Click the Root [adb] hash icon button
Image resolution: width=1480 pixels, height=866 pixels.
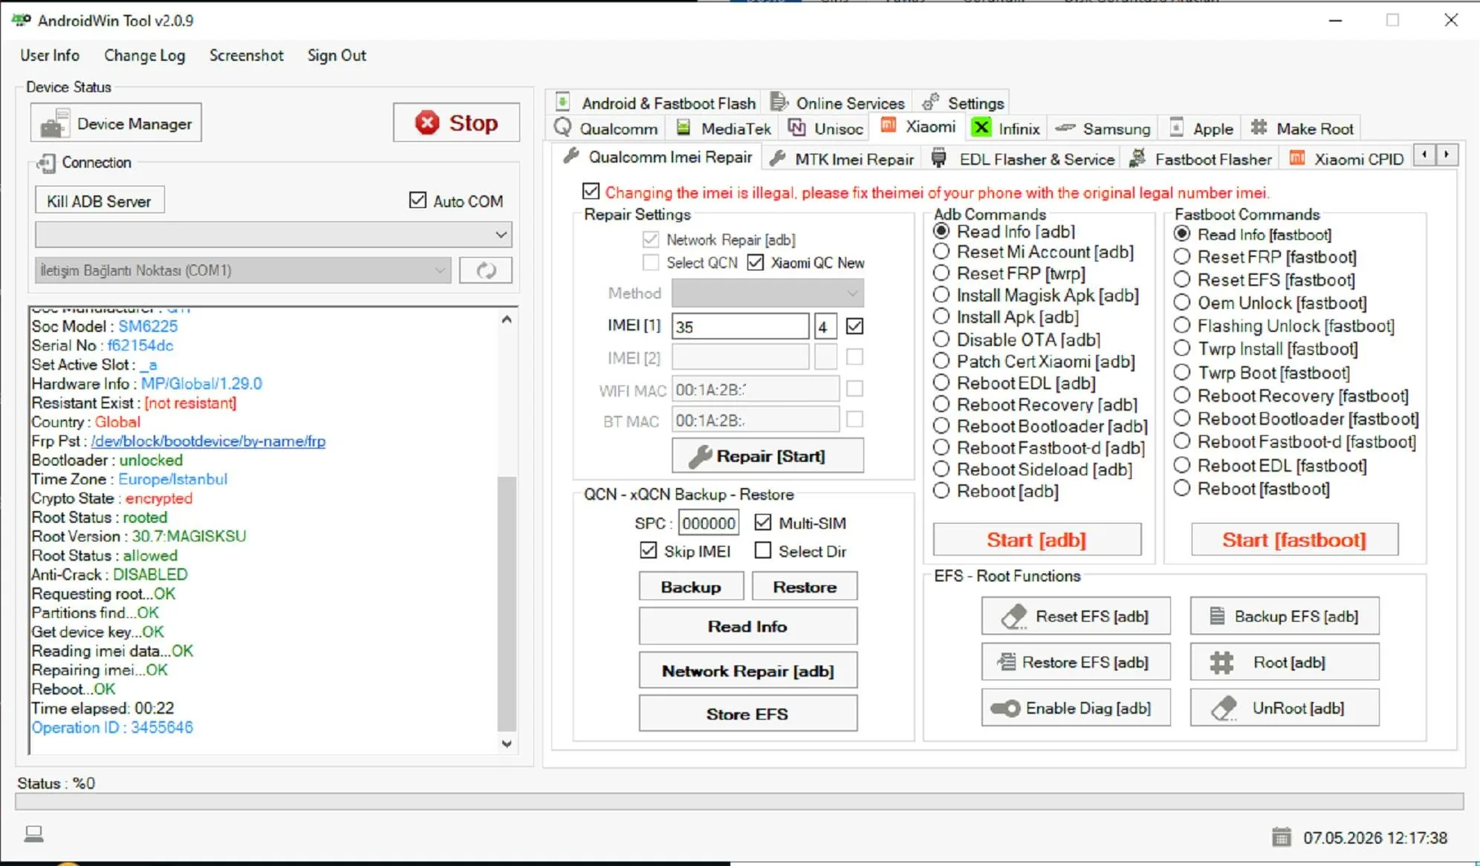coord(1221,662)
